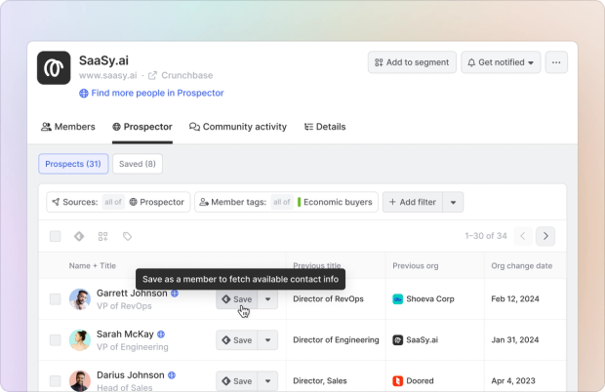
Task: Click Sarah McKay's avatar
Action: point(80,340)
